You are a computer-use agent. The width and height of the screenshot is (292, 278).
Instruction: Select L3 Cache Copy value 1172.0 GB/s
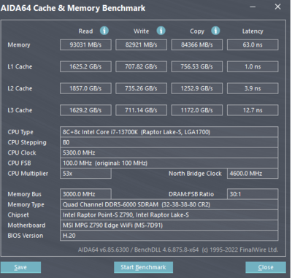click(x=197, y=110)
